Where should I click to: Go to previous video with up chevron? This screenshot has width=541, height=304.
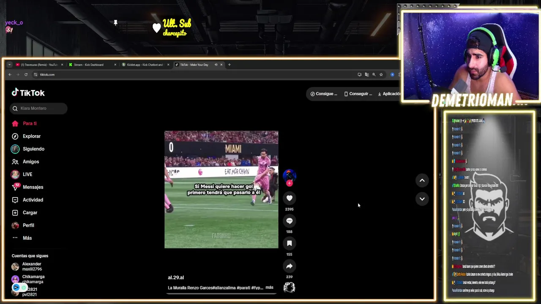tap(422, 180)
